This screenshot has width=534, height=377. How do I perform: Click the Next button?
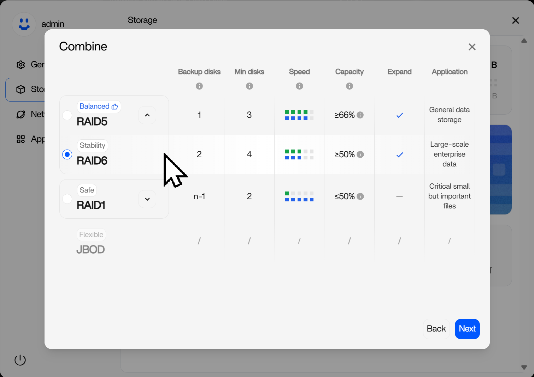point(467,329)
